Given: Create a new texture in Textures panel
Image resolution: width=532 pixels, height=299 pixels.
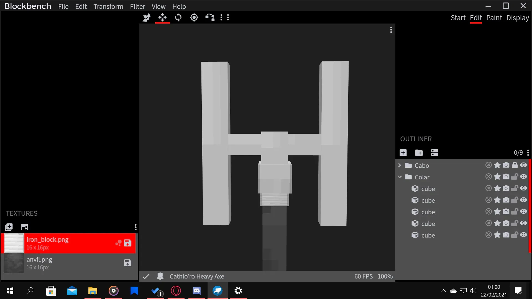Looking at the screenshot, I should 25,227.
